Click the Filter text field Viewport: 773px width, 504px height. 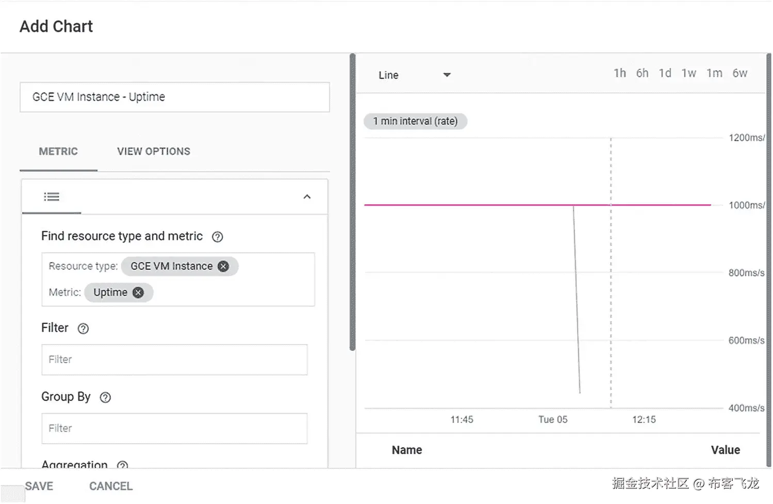click(174, 360)
